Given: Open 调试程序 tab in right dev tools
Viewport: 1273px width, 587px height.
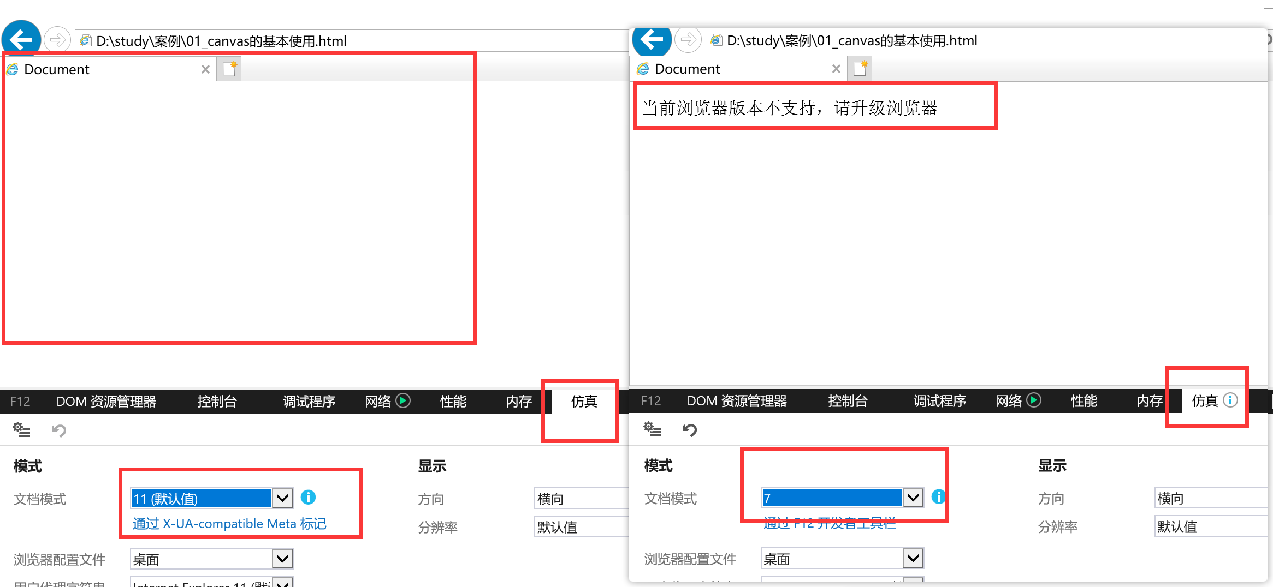Looking at the screenshot, I should [940, 401].
